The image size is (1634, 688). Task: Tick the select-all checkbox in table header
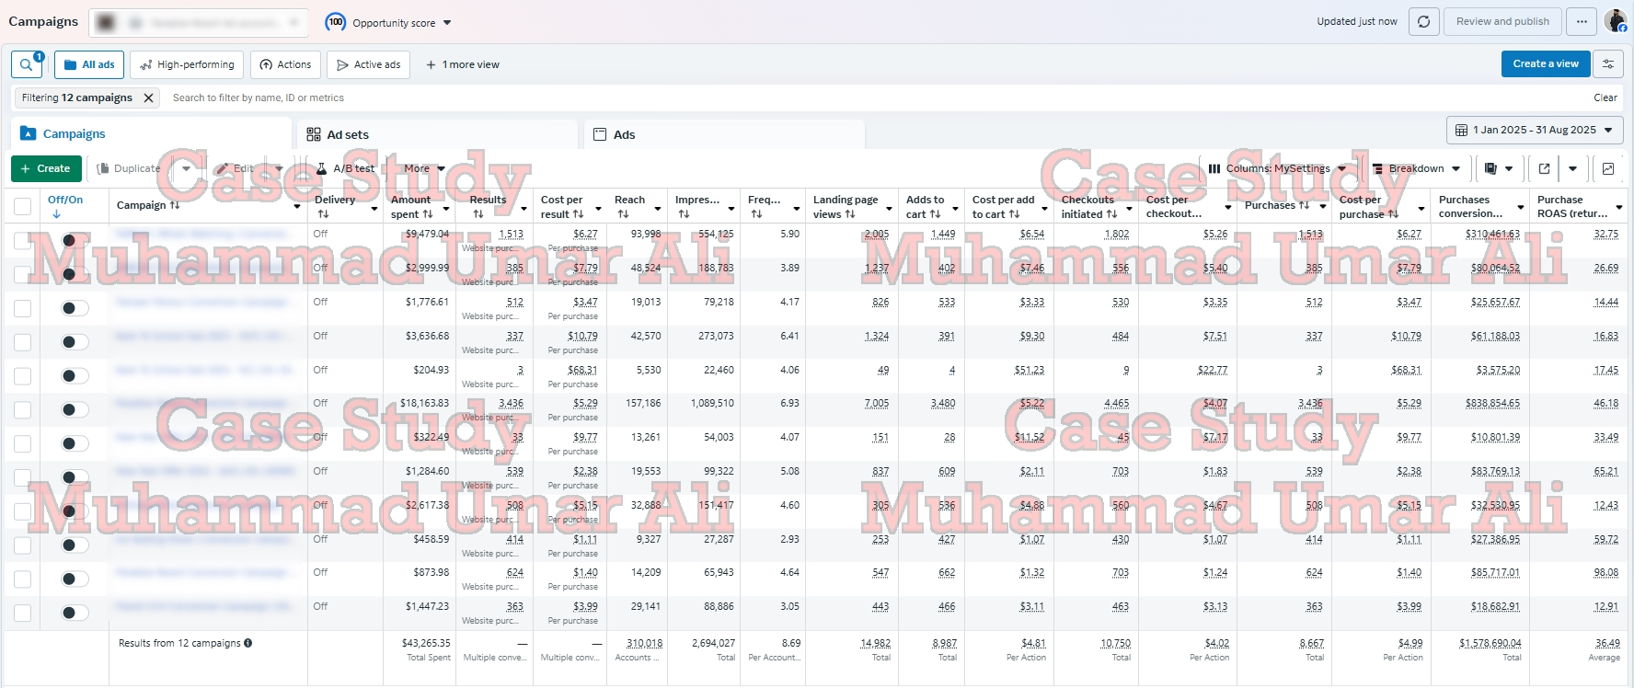point(22,206)
